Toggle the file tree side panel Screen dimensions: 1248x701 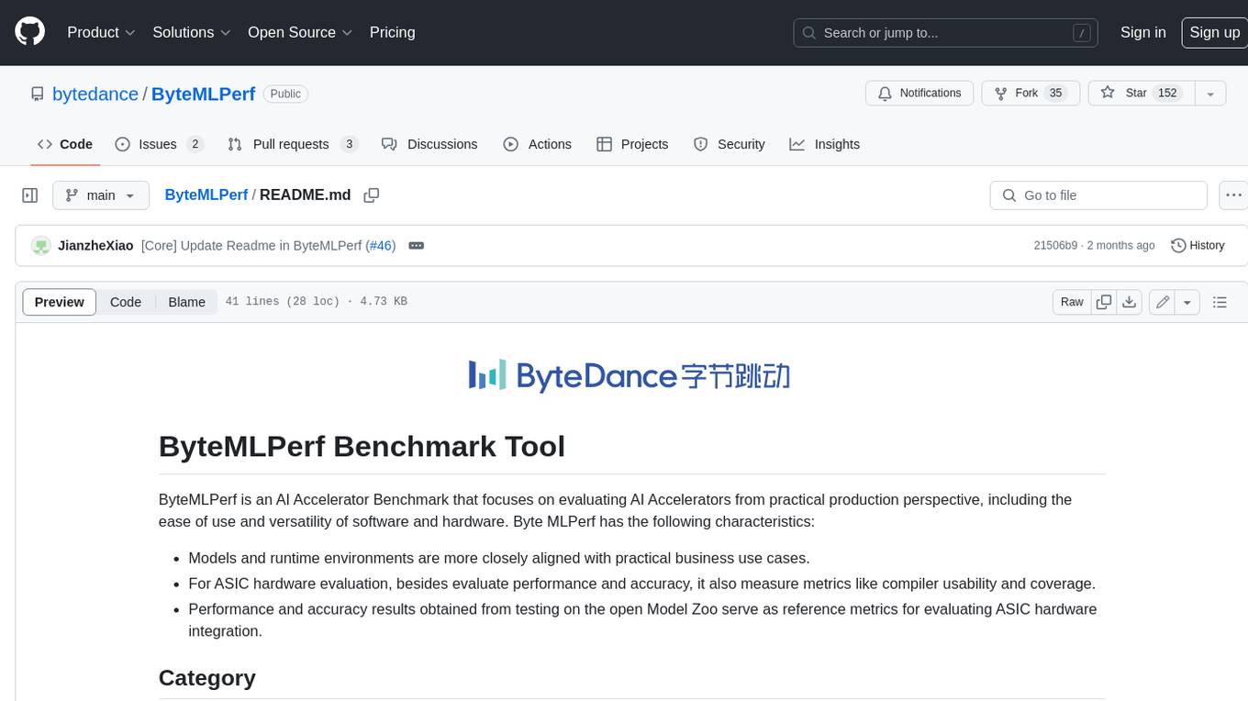click(30, 195)
